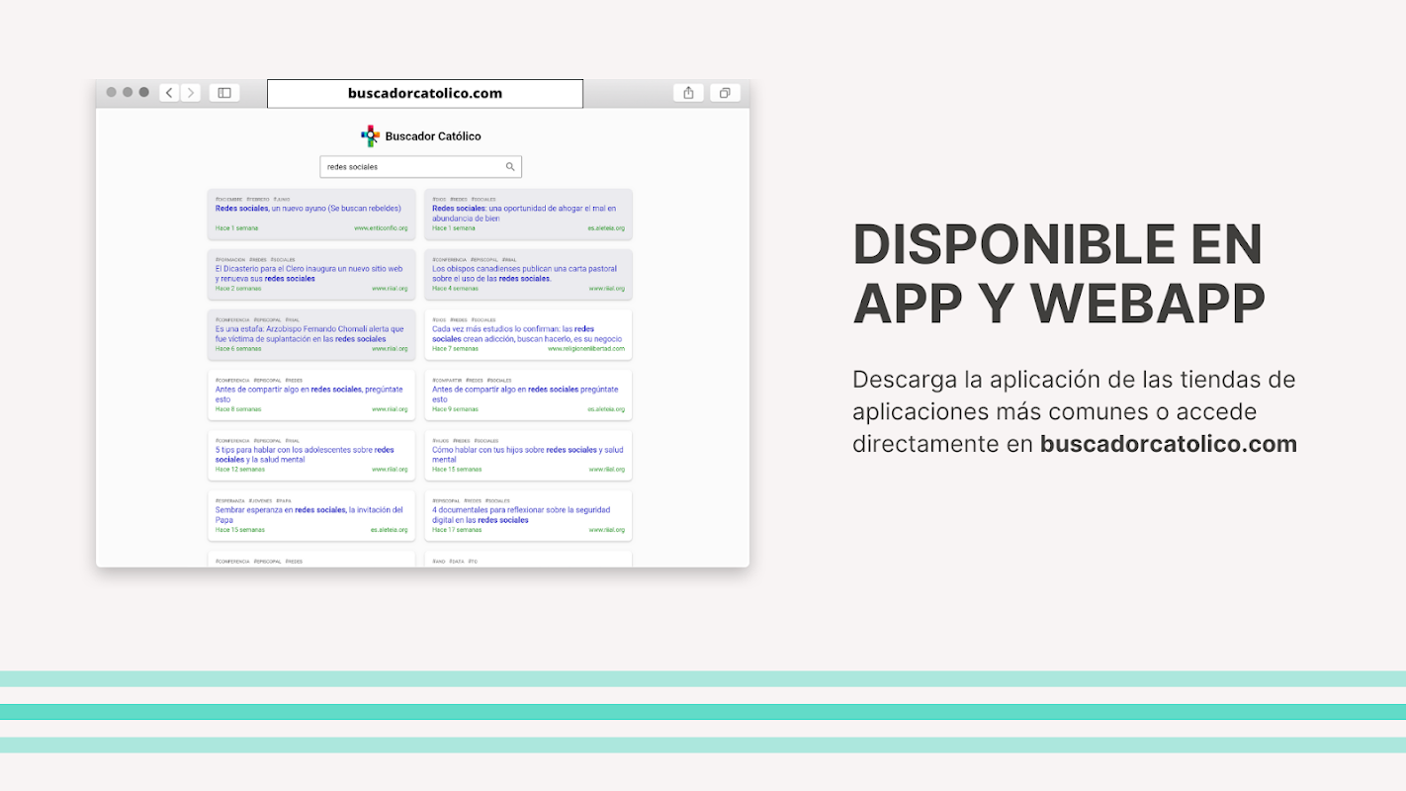Open 'una oportunidad de ahogar el mal' result
The height and width of the screenshot is (791, 1406).
coord(524,214)
